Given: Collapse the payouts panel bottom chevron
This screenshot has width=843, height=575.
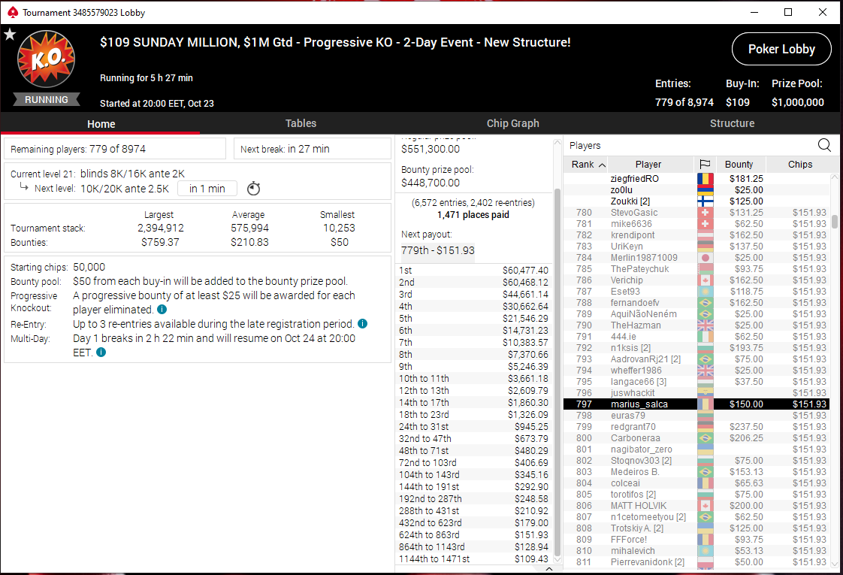Looking at the screenshot, I should (549, 568).
